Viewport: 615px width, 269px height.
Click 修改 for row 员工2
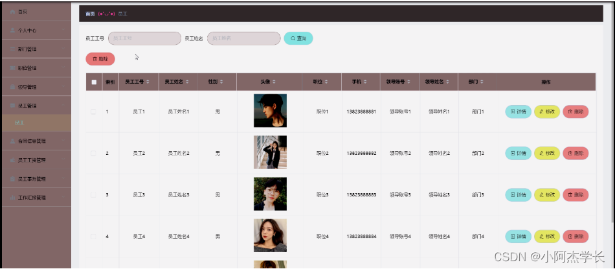coord(547,153)
